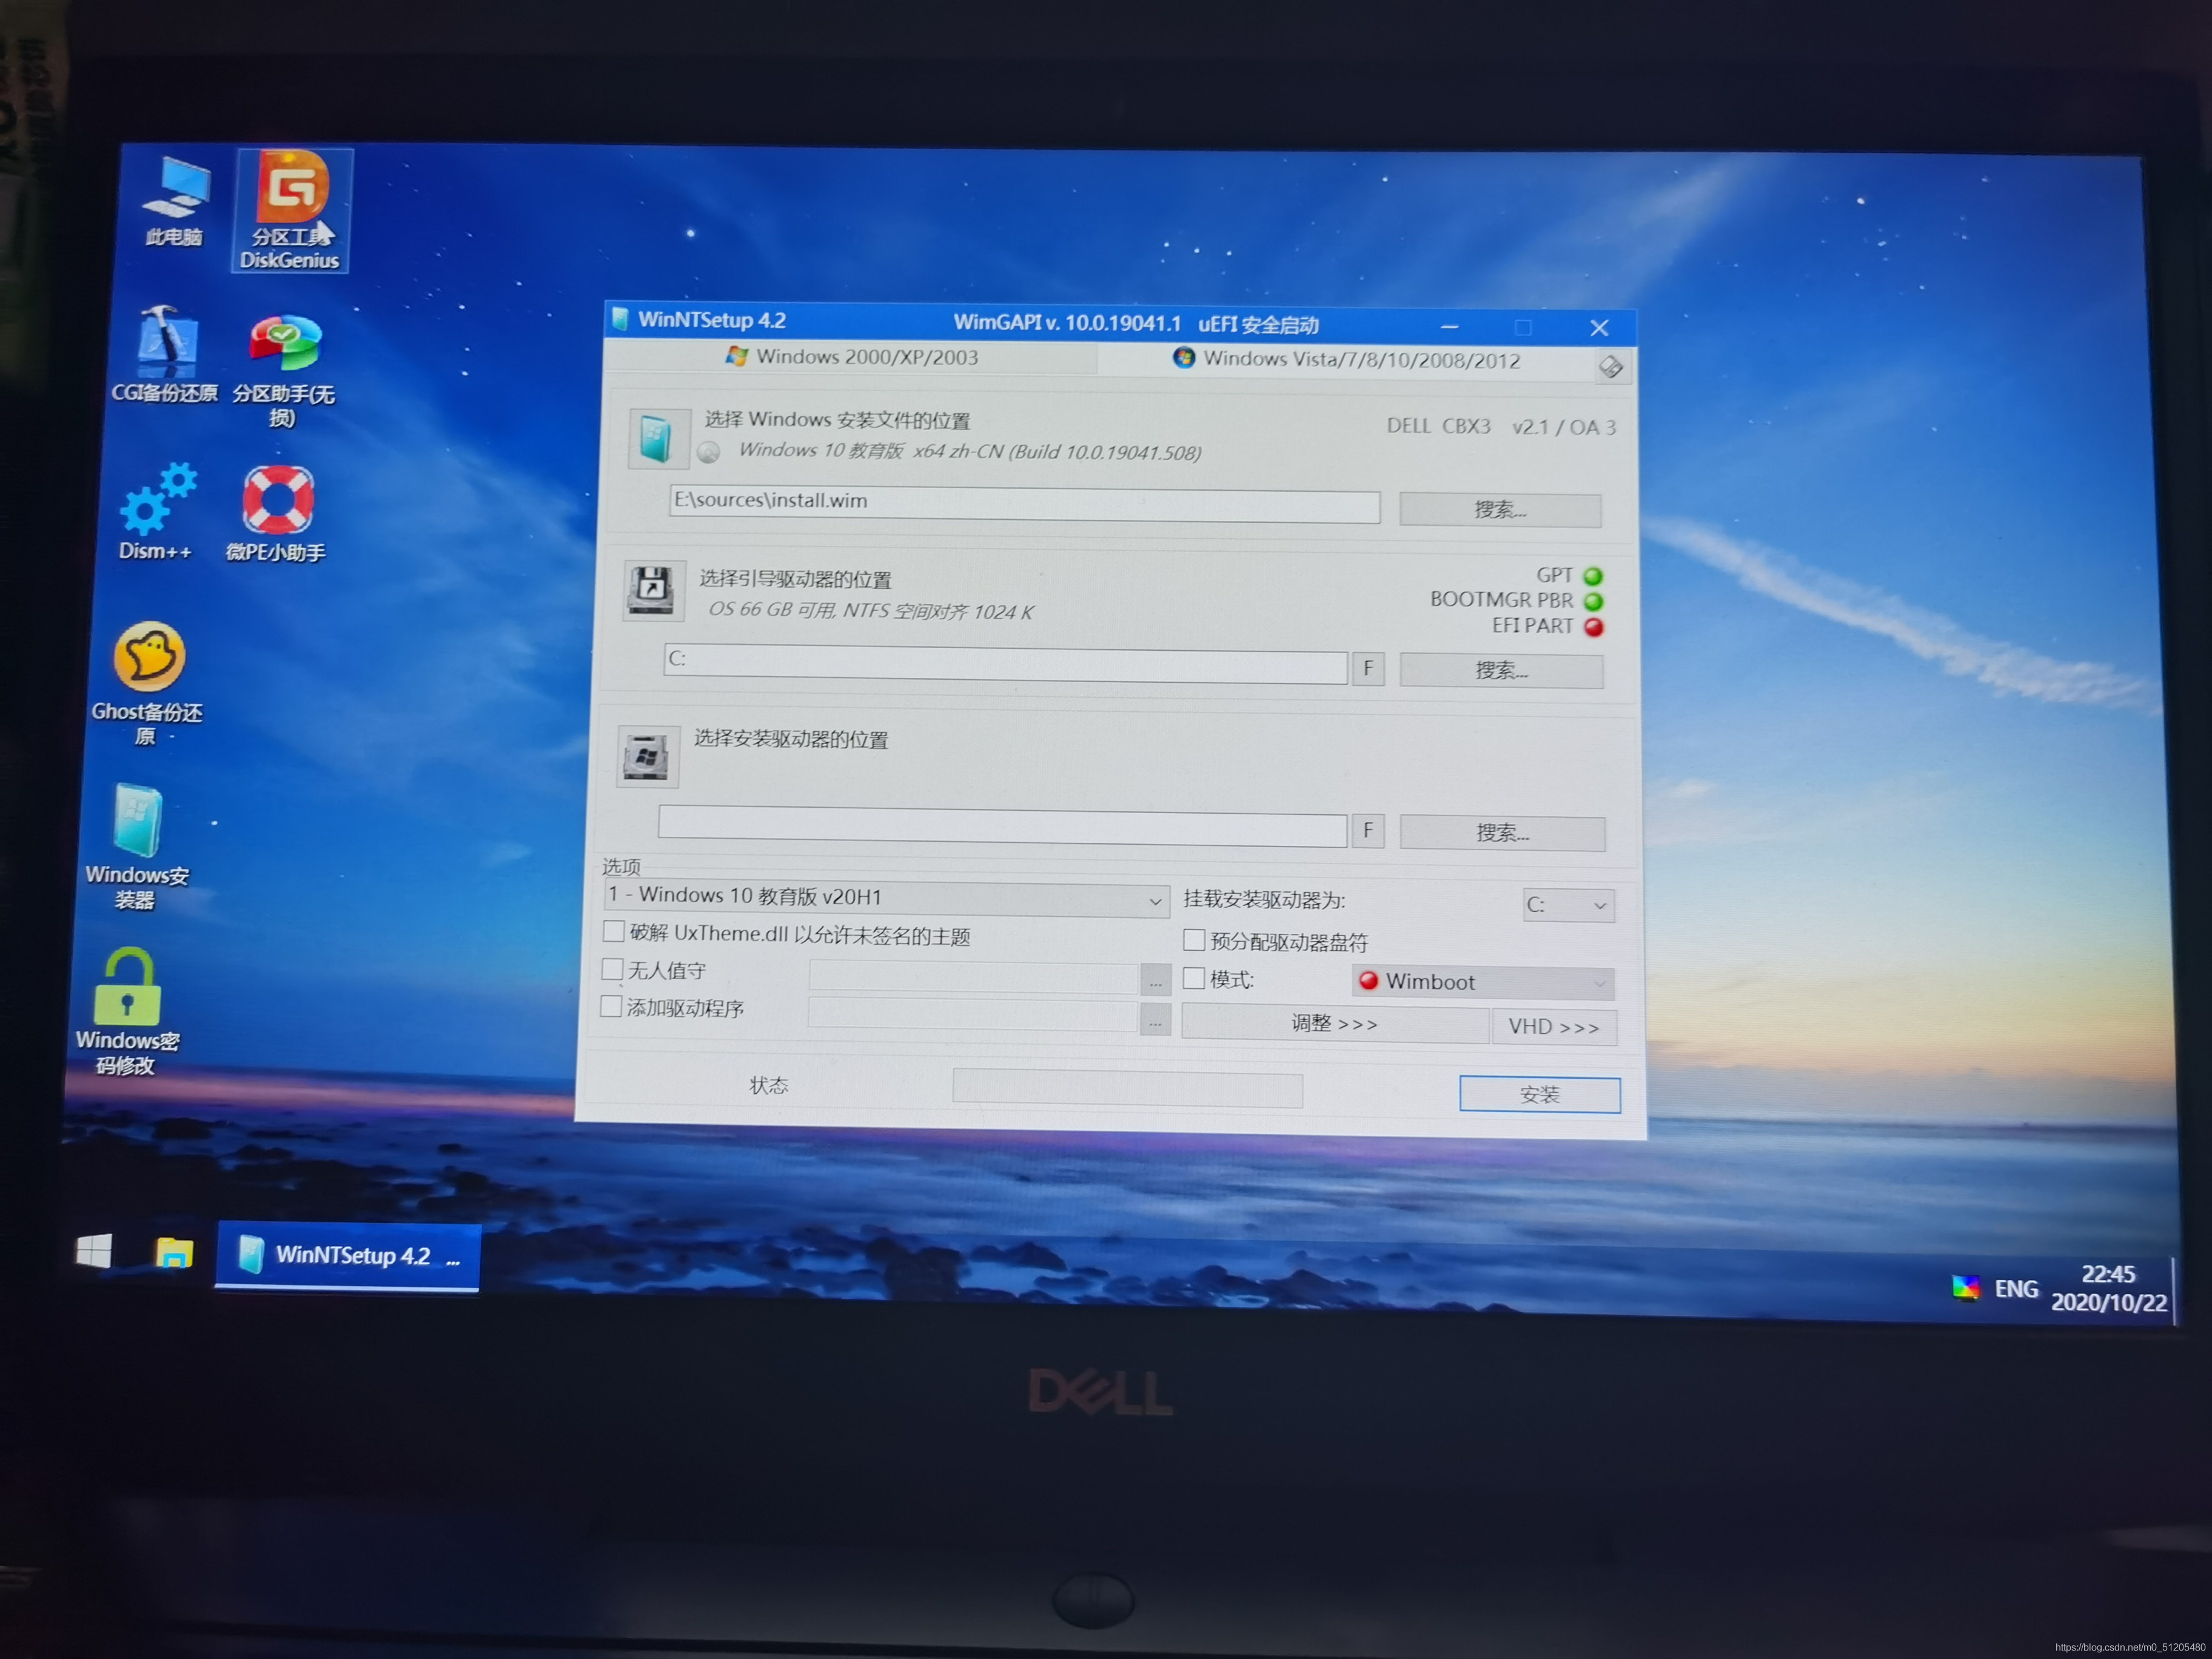
Task: Launch the DiskGenius partition tool icon
Action: [x=291, y=210]
